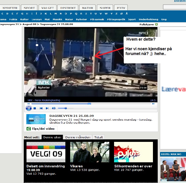The width and height of the screenshot is (186, 183).
Task: Open Silikontrenden er over link
Action: (x=133, y=166)
